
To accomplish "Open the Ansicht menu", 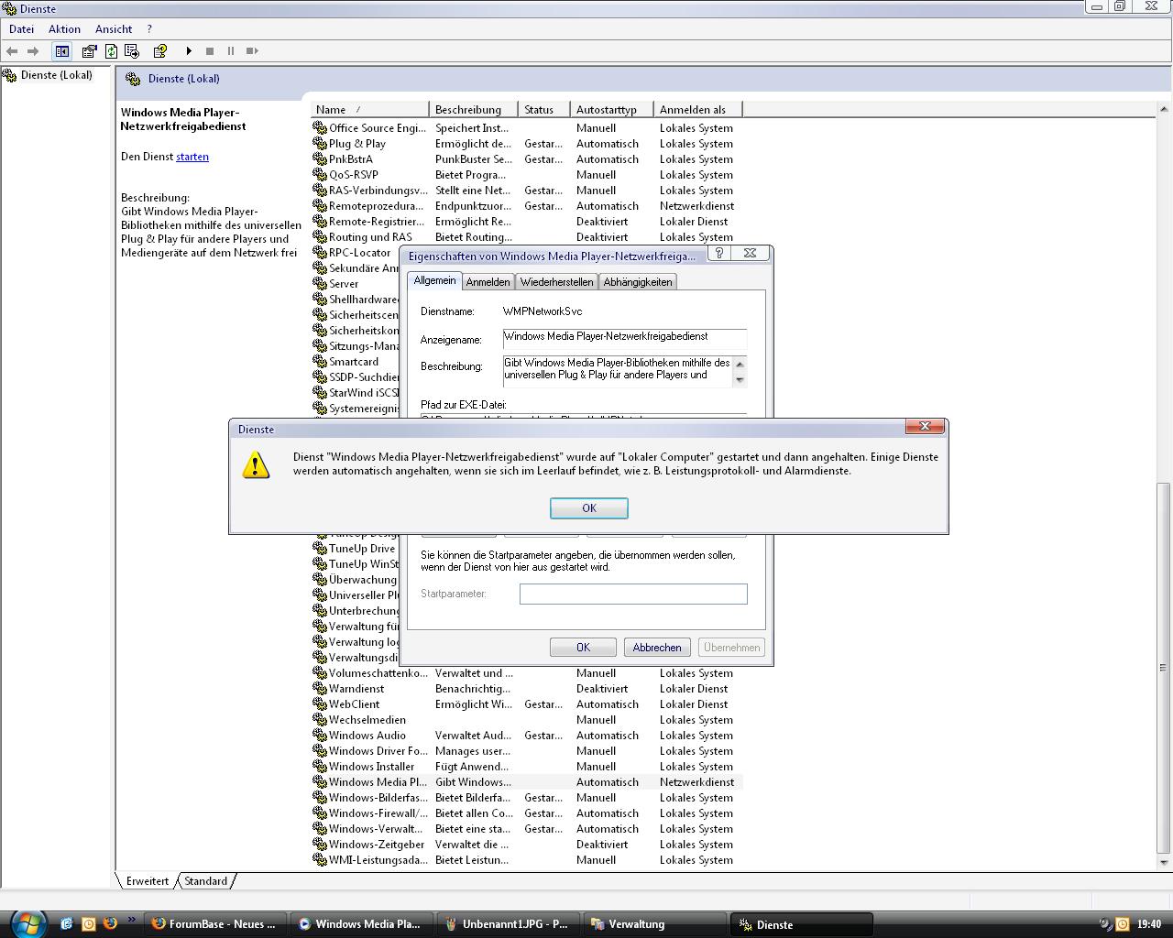I will point(114,29).
